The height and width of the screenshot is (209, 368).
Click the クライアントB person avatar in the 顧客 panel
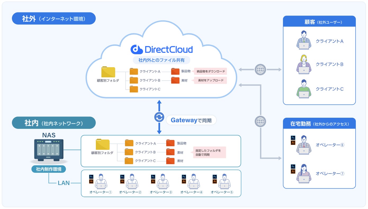[304, 64]
